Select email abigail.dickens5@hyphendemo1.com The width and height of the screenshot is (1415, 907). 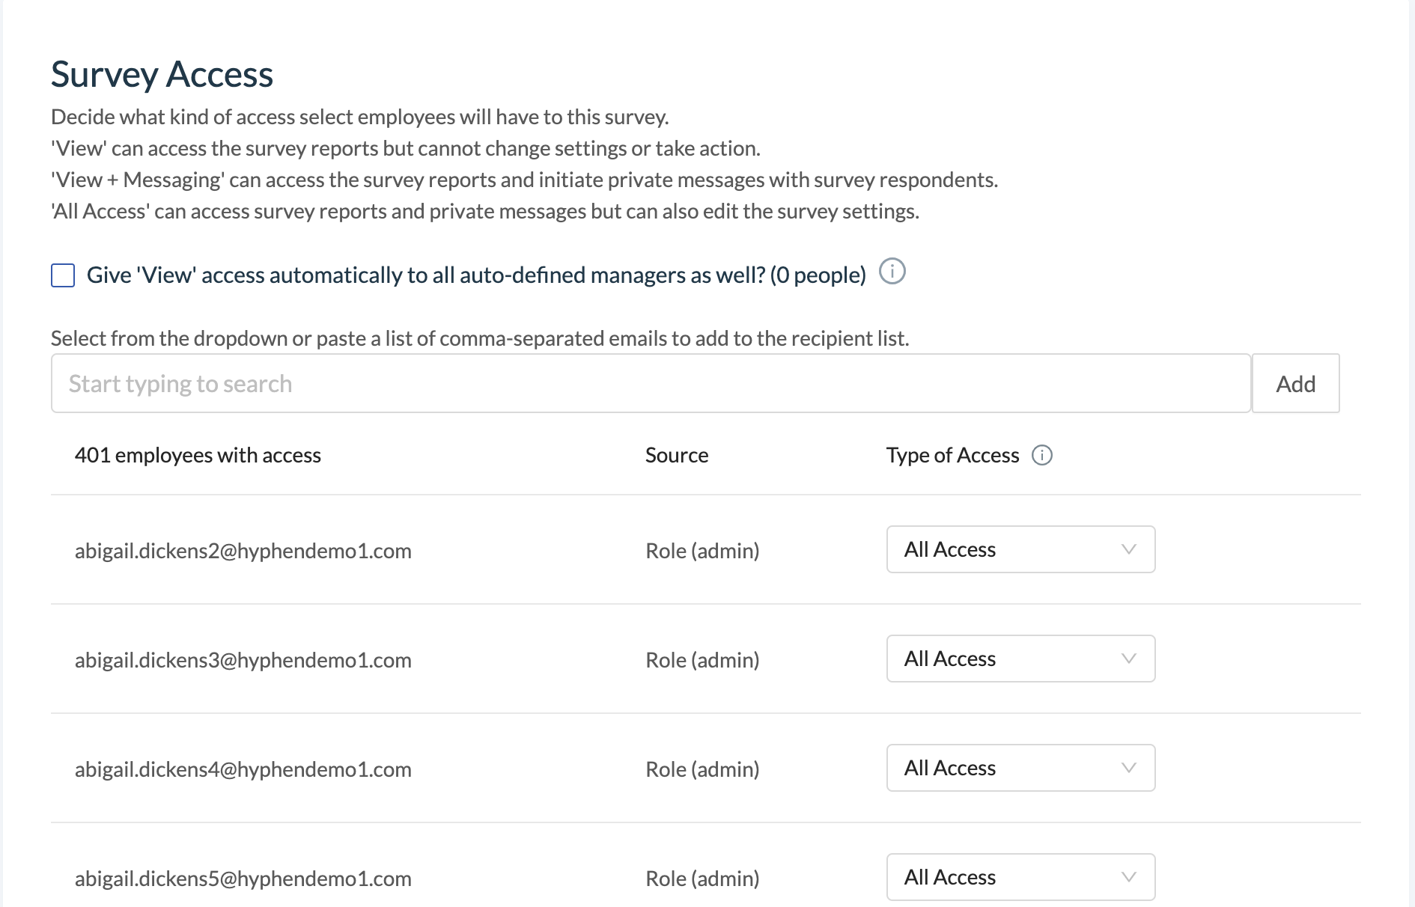tap(243, 879)
